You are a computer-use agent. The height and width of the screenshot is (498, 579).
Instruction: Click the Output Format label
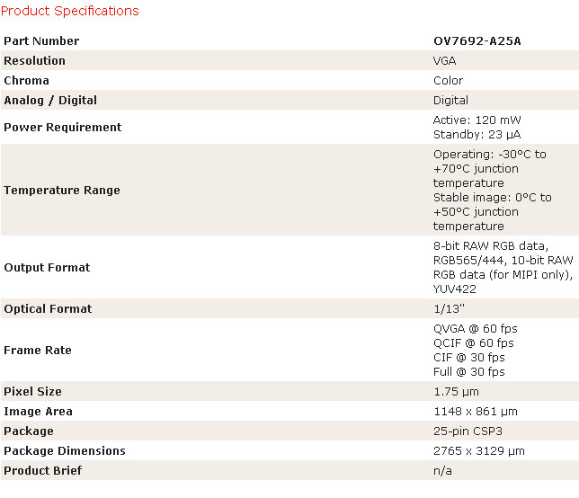click(47, 267)
